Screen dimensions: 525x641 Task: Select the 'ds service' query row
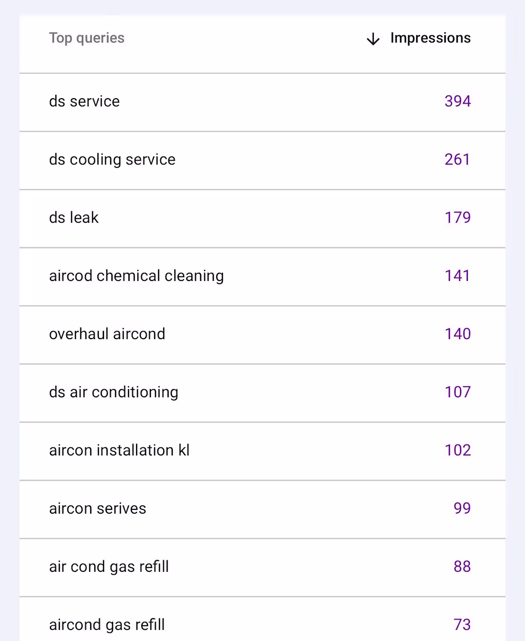tap(84, 102)
